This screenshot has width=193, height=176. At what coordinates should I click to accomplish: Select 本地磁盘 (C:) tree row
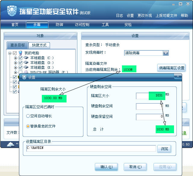point(42,58)
